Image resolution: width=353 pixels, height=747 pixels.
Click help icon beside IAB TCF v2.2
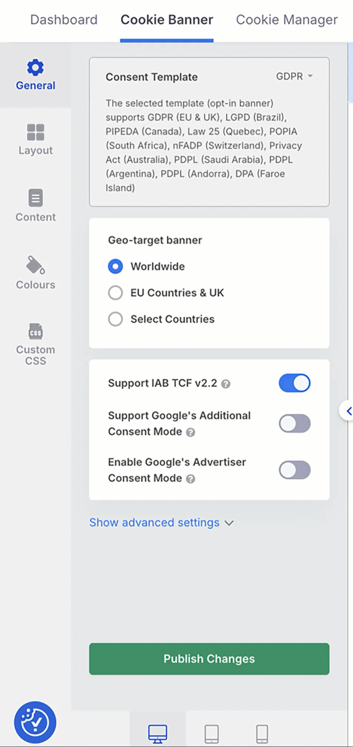226,384
